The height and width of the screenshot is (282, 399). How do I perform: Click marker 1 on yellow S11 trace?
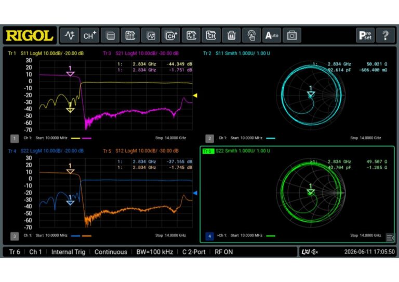pyautogui.click(x=70, y=110)
